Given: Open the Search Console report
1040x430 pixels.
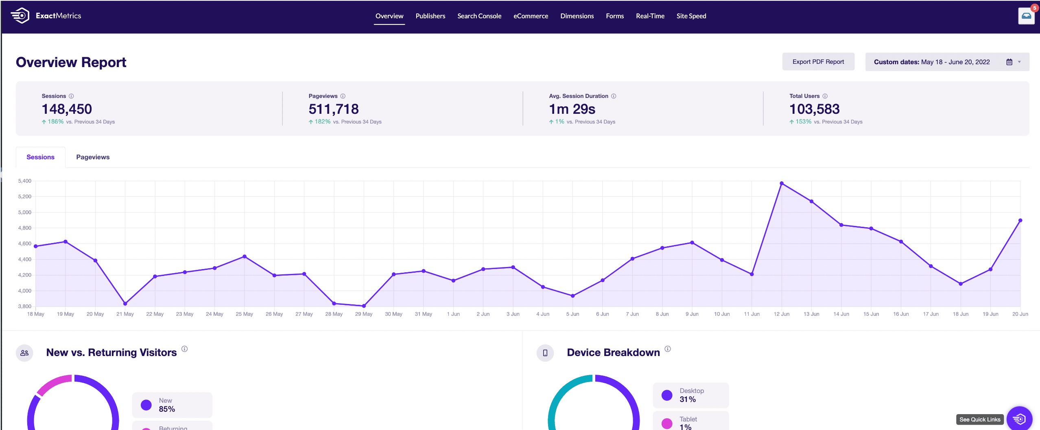Looking at the screenshot, I should [x=479, y=16].
